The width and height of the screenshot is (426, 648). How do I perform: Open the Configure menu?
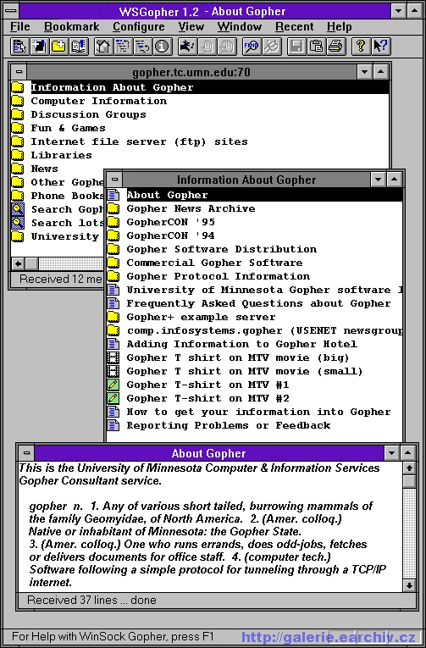click(139, 27)
